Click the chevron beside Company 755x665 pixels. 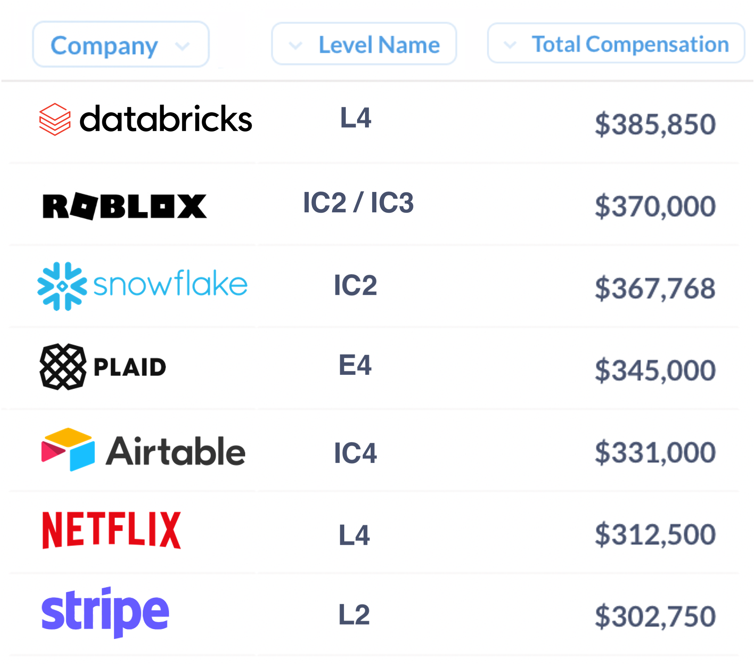183,46
